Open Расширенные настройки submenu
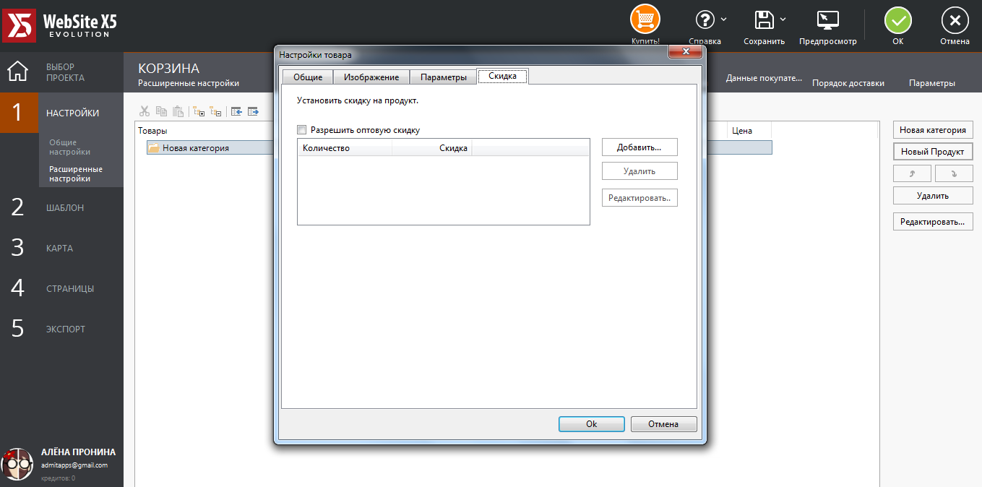This screenshot has width=982, height=487. [x=76, y=173]
